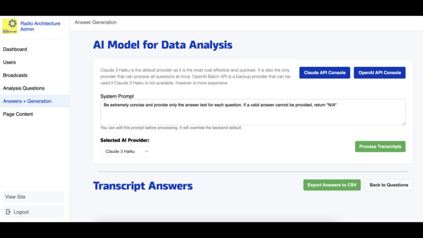The image size is (423, 238).
Task: Navigate to Broadcasts in the sidebar
Action: tap(15, 75)
